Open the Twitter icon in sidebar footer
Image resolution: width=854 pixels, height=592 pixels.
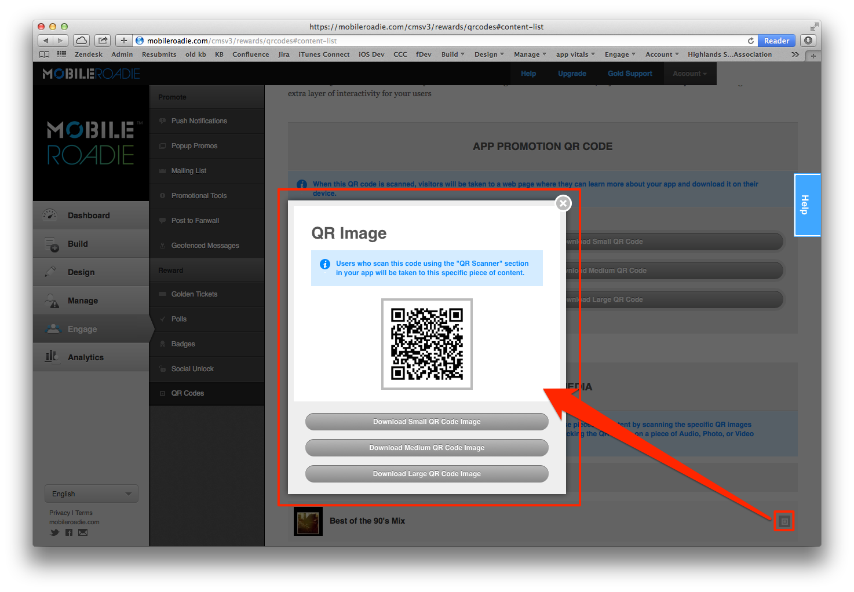pos(54,532)
